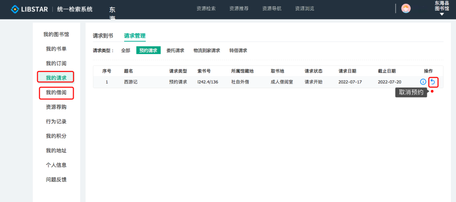Open 我的借阅 in the sidebar
This screenshot has width=456, height=202.
(x=56, y=93)
